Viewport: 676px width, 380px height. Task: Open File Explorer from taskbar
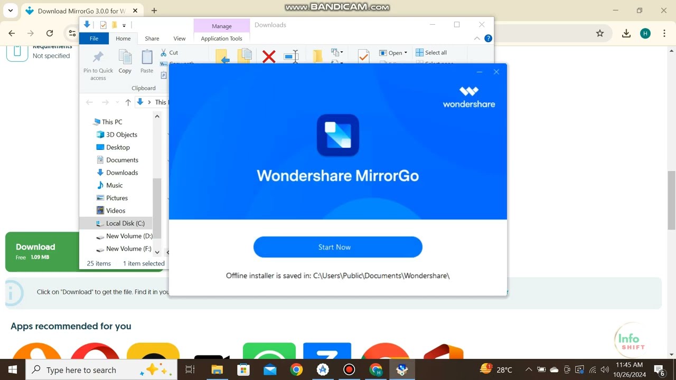click(x=217, y=369)
